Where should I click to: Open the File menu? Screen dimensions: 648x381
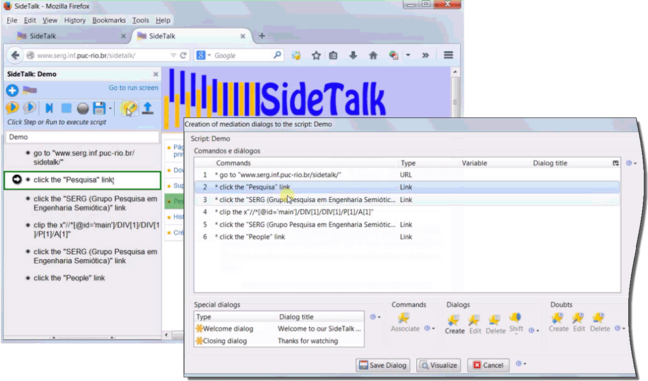[x=12, y=20]
